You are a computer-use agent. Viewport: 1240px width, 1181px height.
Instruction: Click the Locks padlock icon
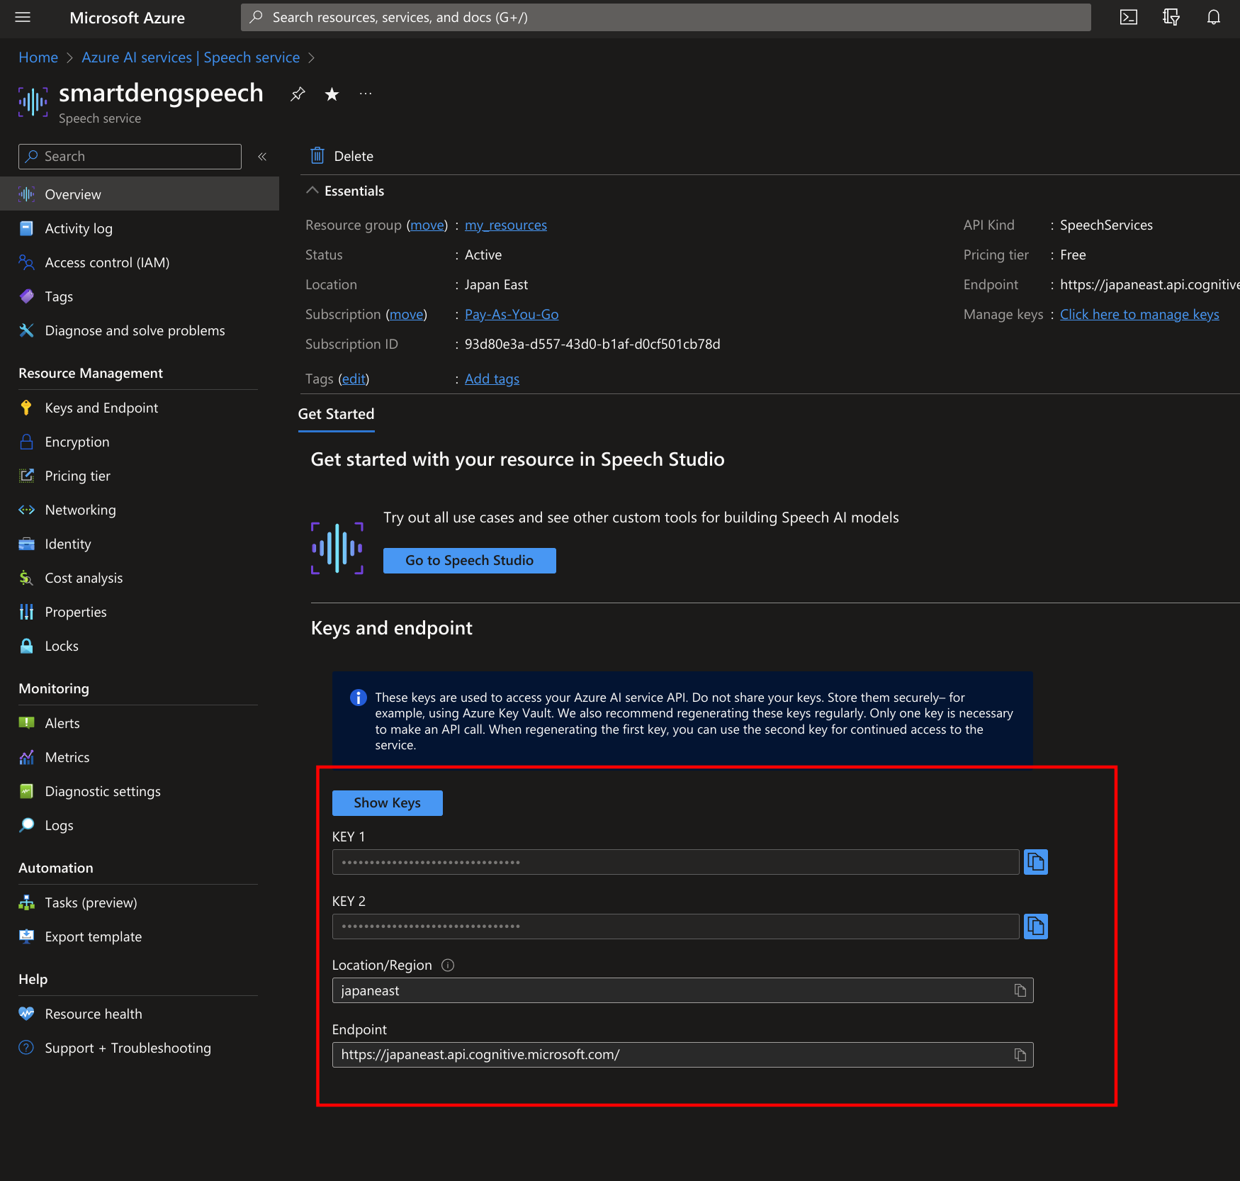26,646
